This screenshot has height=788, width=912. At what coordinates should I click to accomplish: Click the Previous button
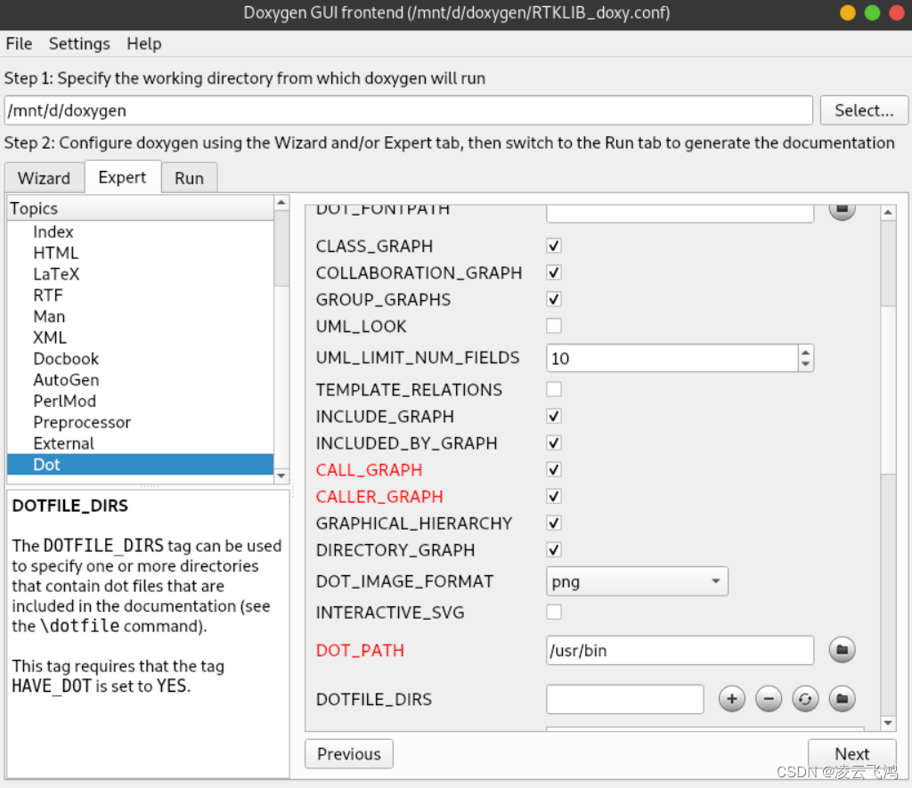click(x=349, y=753)
